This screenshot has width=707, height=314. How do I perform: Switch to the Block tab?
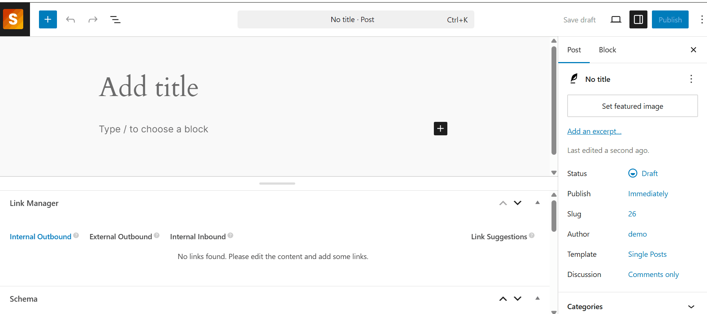point(607,50)
